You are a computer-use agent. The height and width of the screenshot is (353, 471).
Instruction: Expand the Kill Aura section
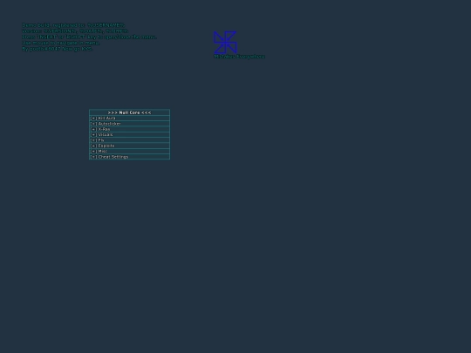click(x=129, y=119)
